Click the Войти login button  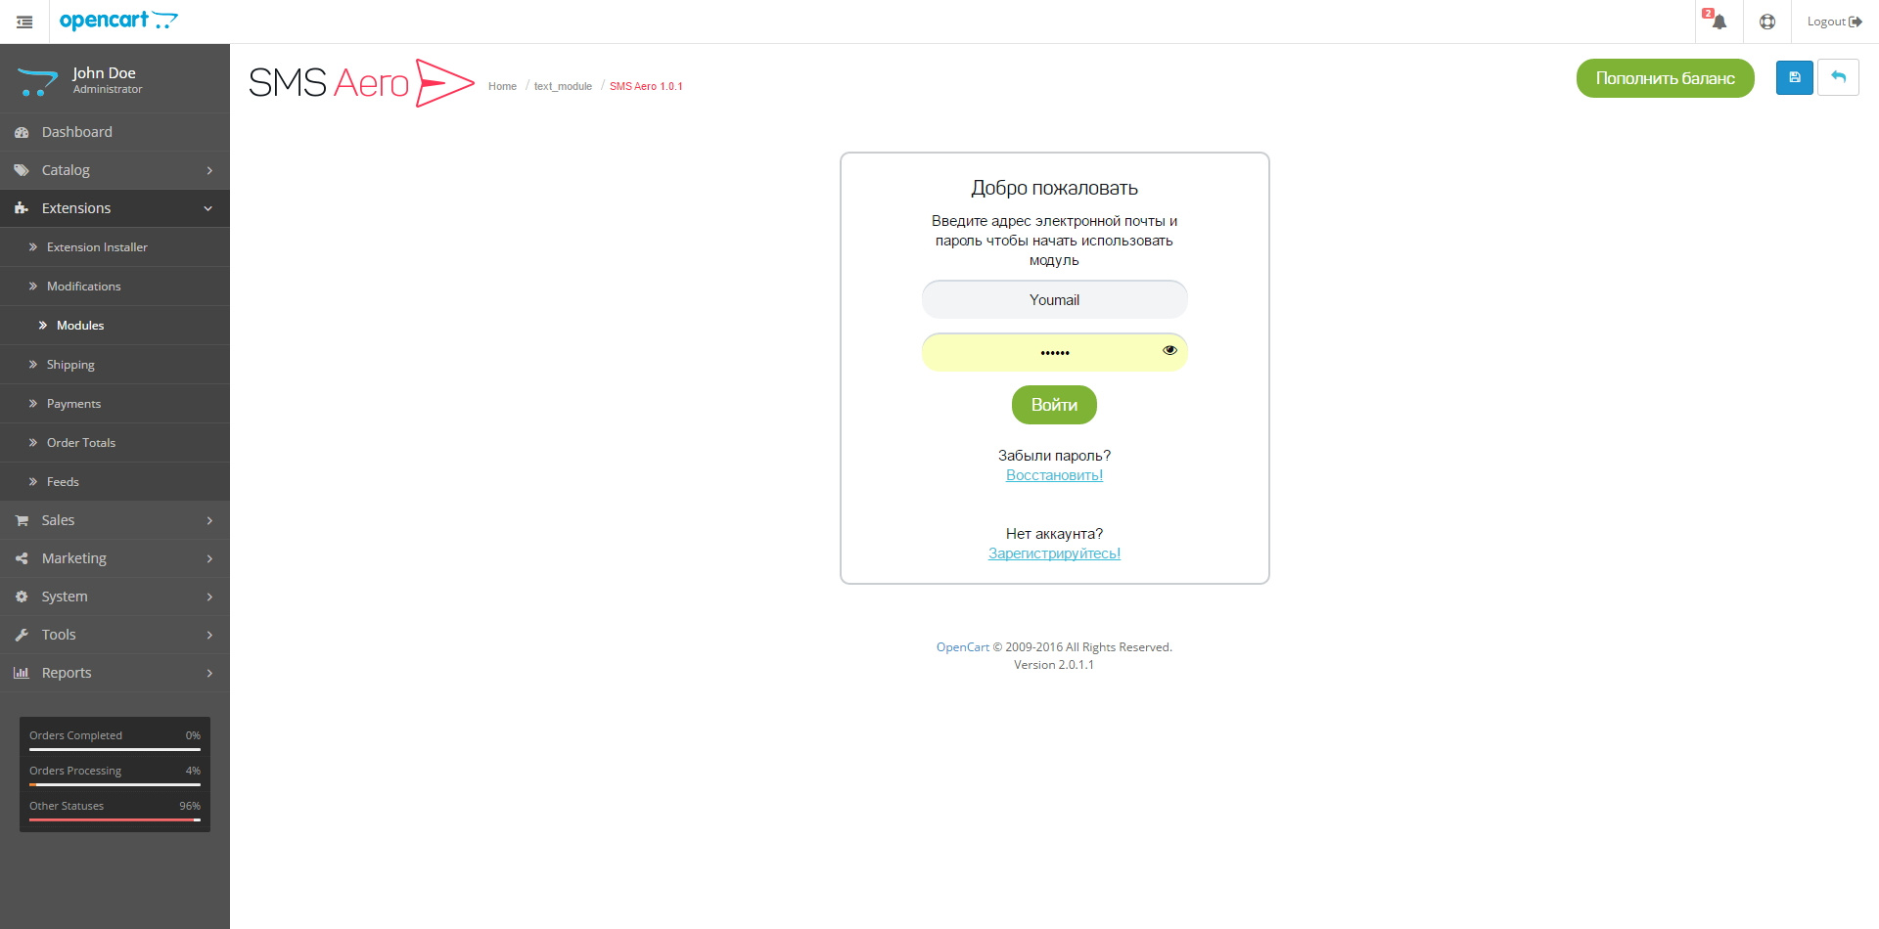click(1054, 405)
